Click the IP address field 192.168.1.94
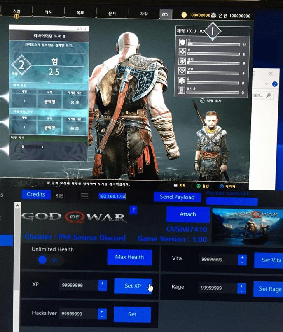The height and width of the screenshot is (332, 283). [x=112, y=196]
